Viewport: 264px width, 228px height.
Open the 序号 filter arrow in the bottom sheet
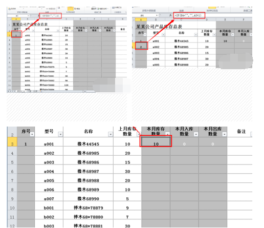pyautogui.click(x=32, y=134)
